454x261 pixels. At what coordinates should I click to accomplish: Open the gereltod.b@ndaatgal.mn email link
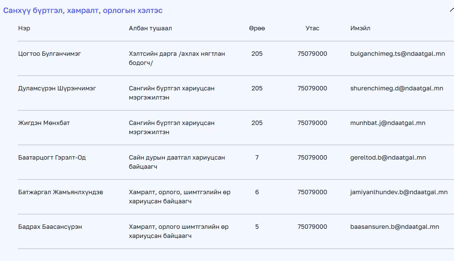388,158
